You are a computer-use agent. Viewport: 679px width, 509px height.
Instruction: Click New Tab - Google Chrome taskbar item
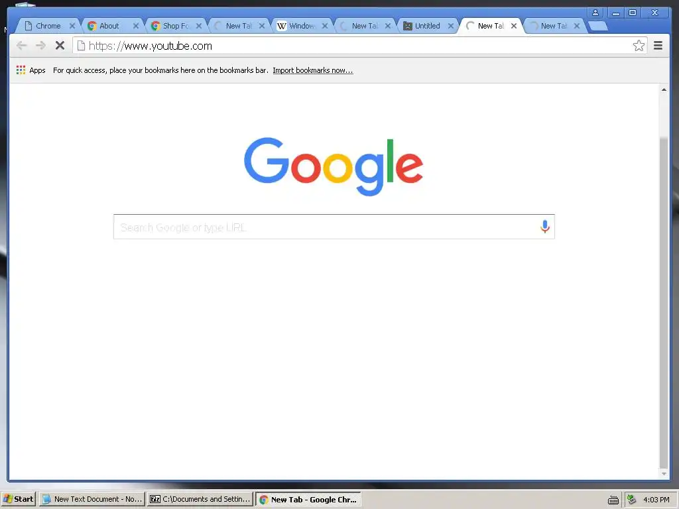pos(308,500)
